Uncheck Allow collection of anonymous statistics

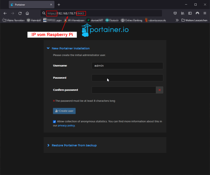click(x=54, y=121)
